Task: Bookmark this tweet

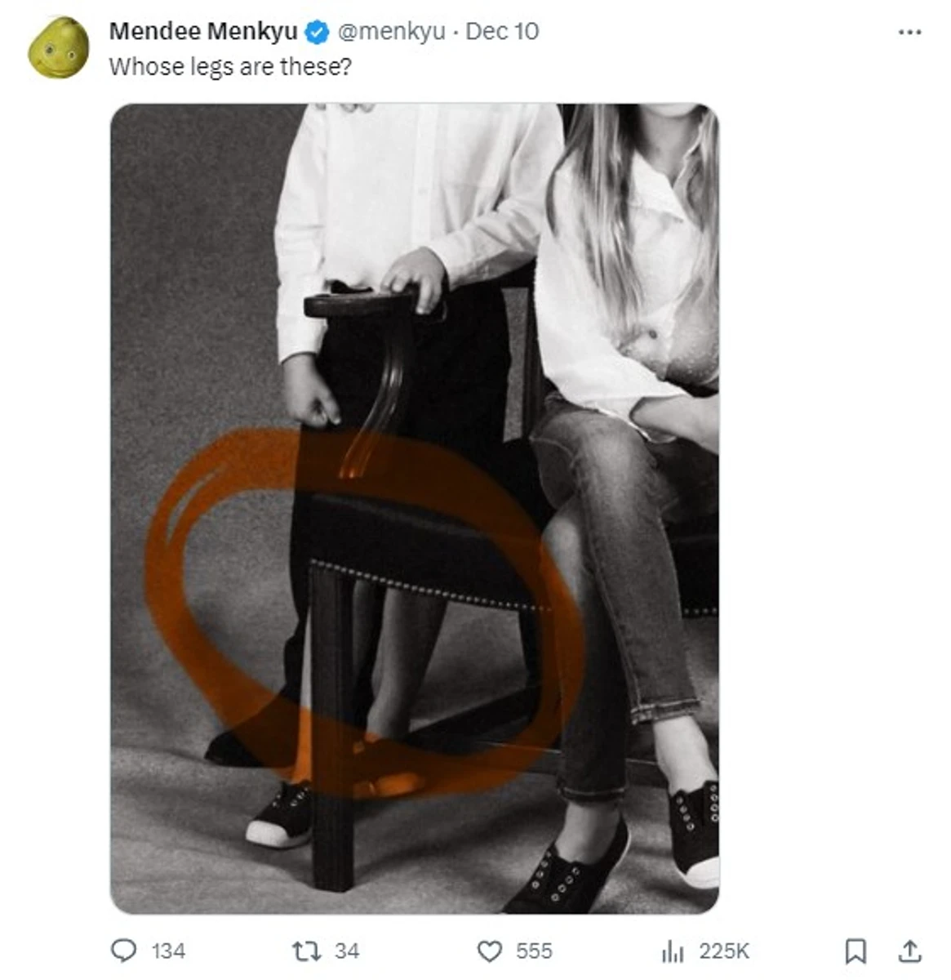Action: click(855, 951)
